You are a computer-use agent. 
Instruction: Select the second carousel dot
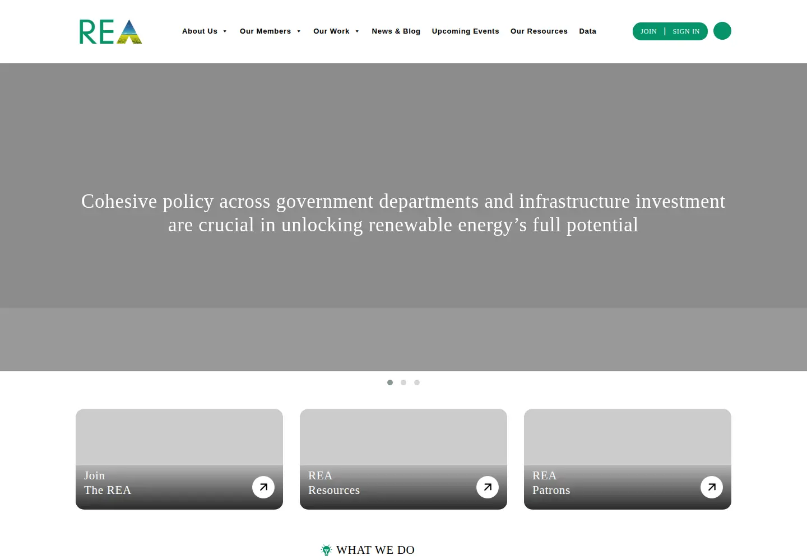(x=403, y=382)
